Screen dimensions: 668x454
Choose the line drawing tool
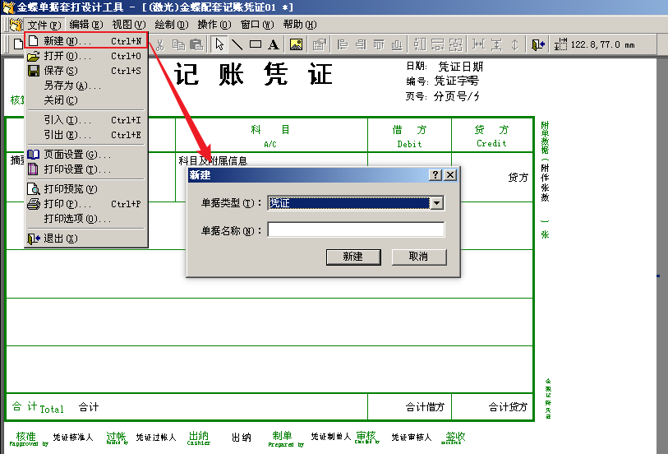(x=237, y=44)
